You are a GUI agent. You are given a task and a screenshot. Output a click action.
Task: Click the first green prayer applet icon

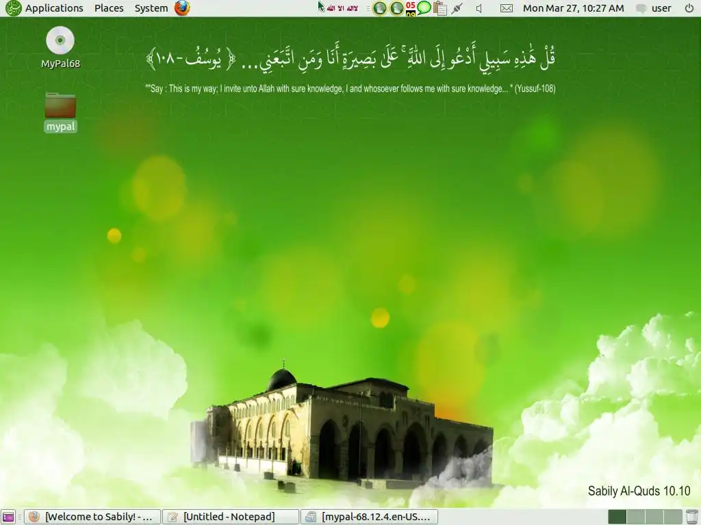(379, 8)
